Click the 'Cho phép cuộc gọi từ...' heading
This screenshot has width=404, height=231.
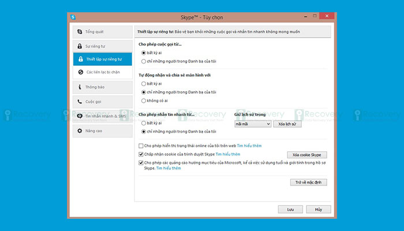pyautogui.click(x=160, y=44)
